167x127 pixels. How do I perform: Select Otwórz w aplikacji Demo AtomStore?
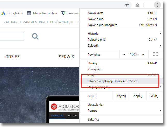point(113,81)
